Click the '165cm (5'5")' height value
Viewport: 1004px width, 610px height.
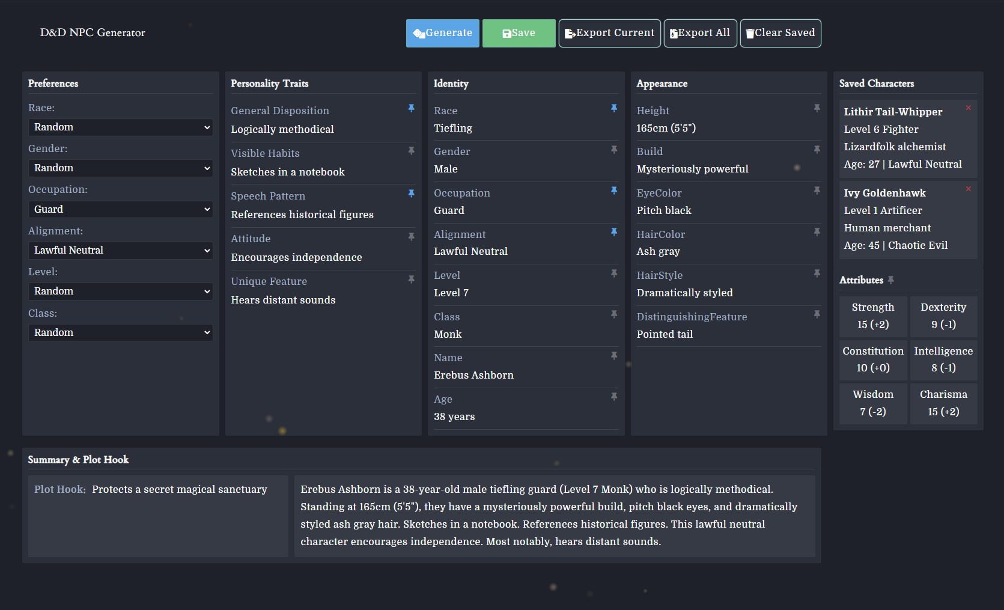(666, 128)
